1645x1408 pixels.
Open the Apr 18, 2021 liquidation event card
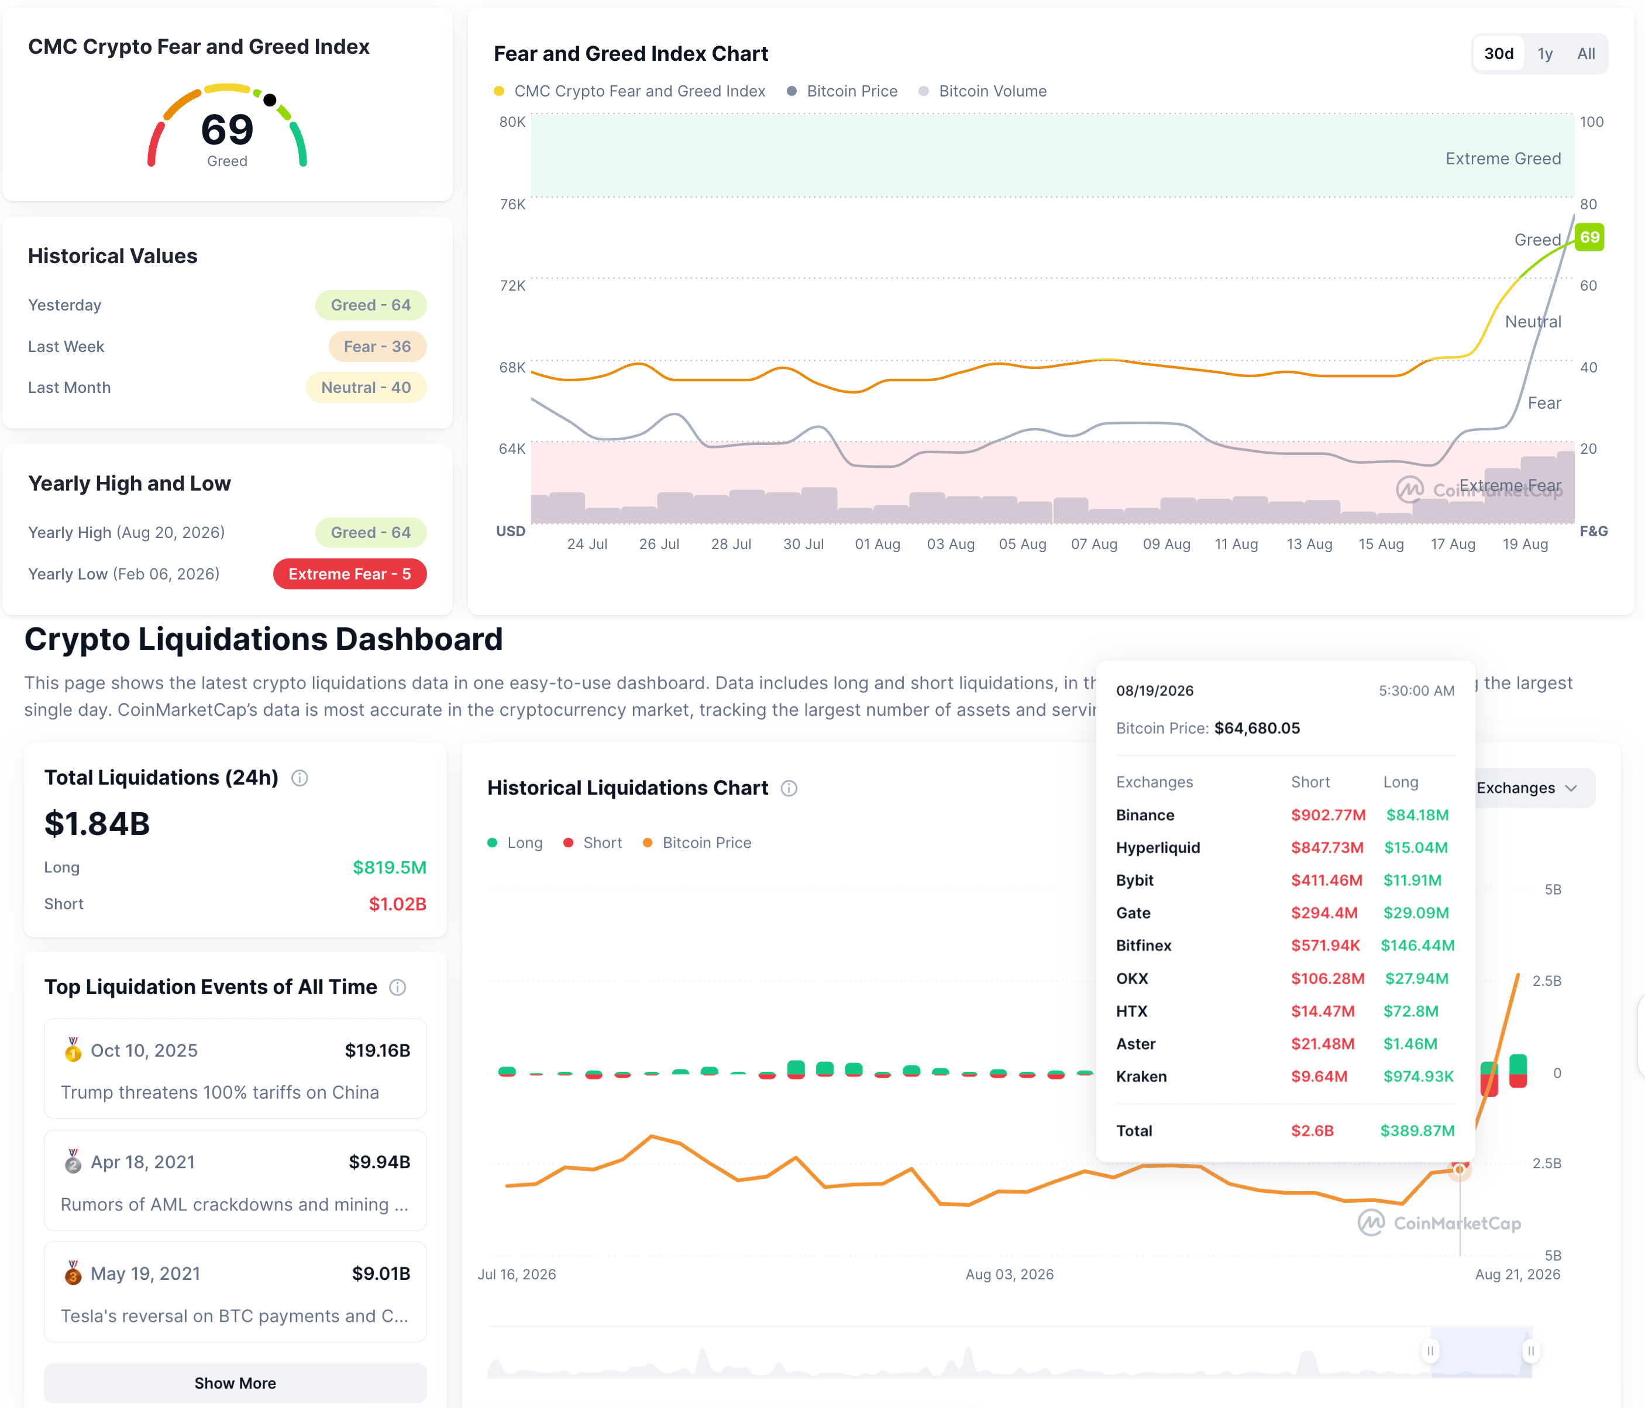pos(235,1181)
